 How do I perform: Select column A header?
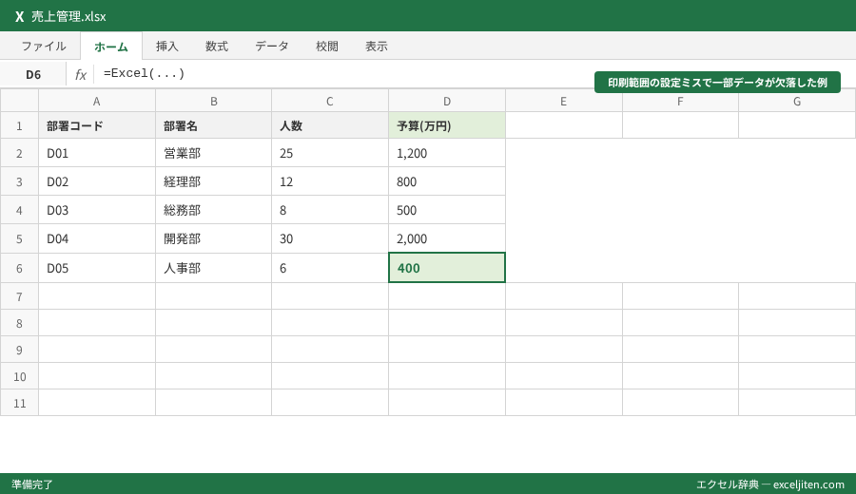pyautogui.click(x=97, y=102)
